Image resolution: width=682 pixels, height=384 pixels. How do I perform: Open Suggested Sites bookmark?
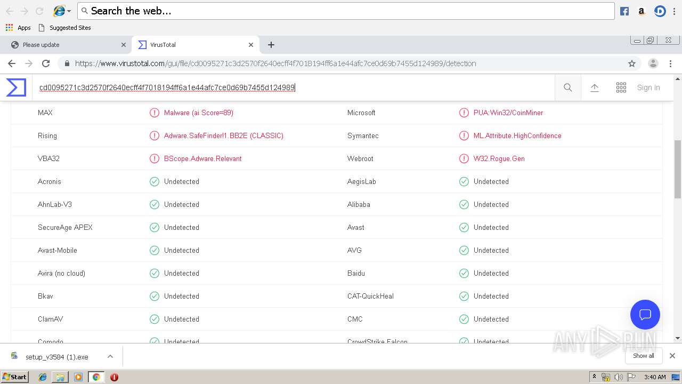pos(64,28)
